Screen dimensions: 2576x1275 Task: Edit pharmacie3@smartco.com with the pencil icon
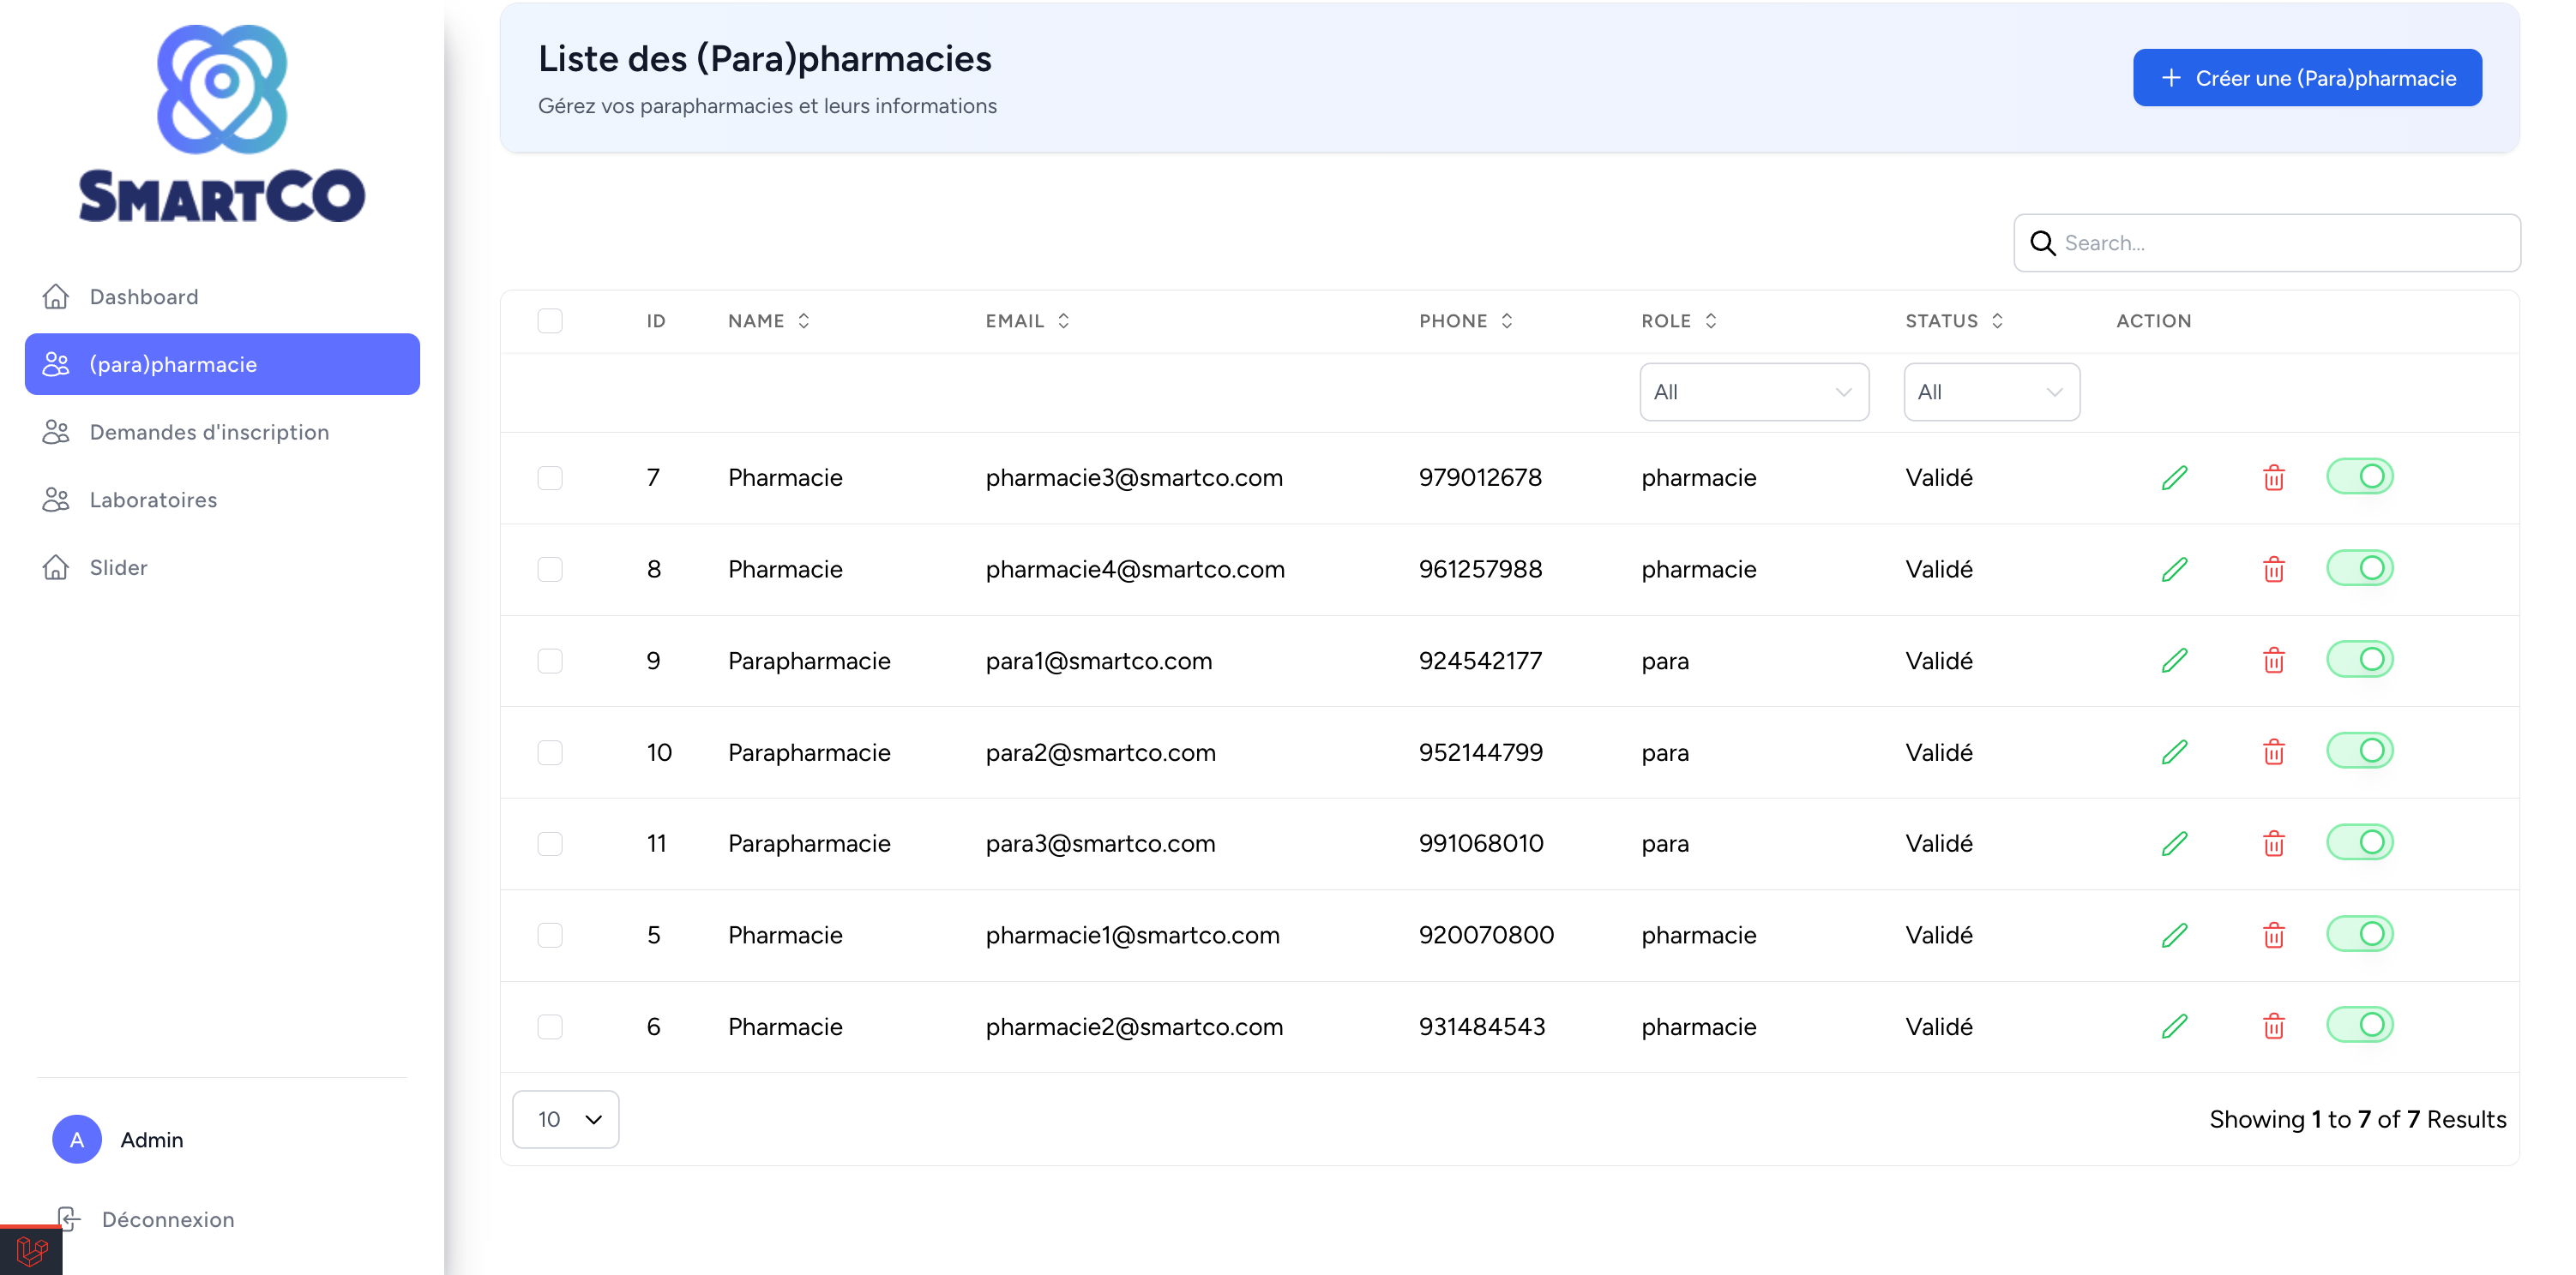click(2174, 477)
